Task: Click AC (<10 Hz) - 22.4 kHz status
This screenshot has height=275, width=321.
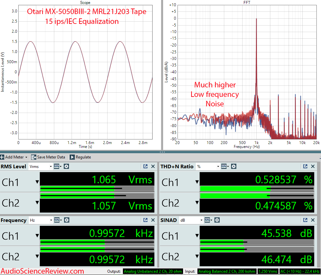Action: 300,271
